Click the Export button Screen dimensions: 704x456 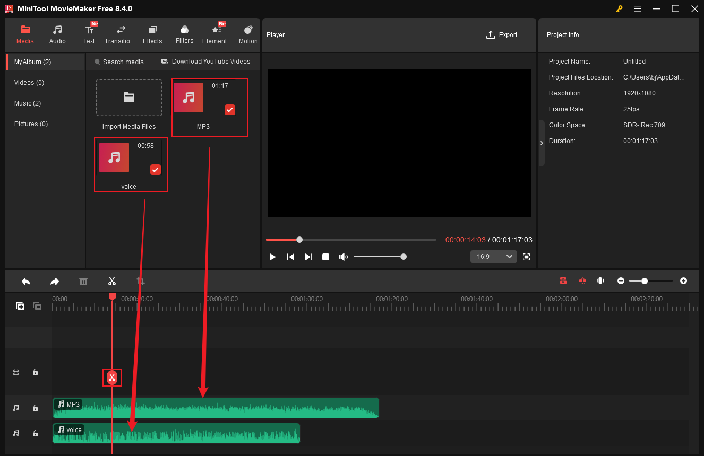click(x=502, y=34)
